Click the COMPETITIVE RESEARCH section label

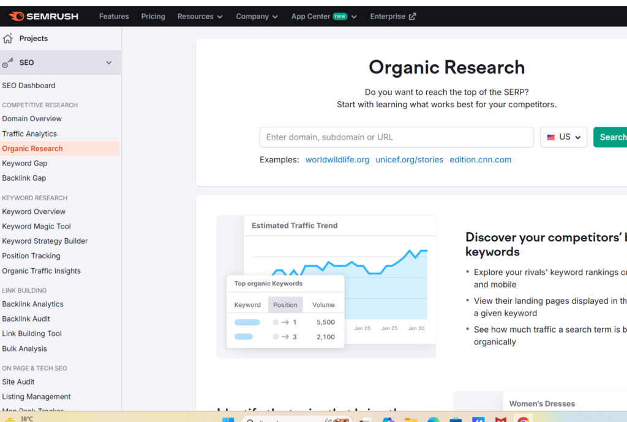40,105
